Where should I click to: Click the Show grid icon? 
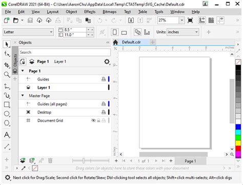[x=211, y=20]
